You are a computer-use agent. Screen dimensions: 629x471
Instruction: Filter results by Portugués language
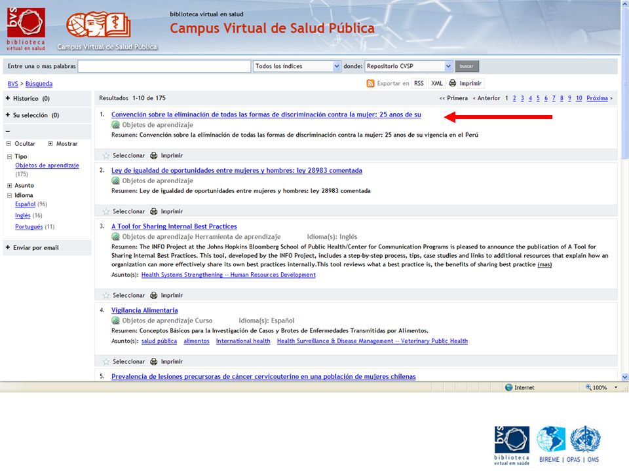[29, 227]
